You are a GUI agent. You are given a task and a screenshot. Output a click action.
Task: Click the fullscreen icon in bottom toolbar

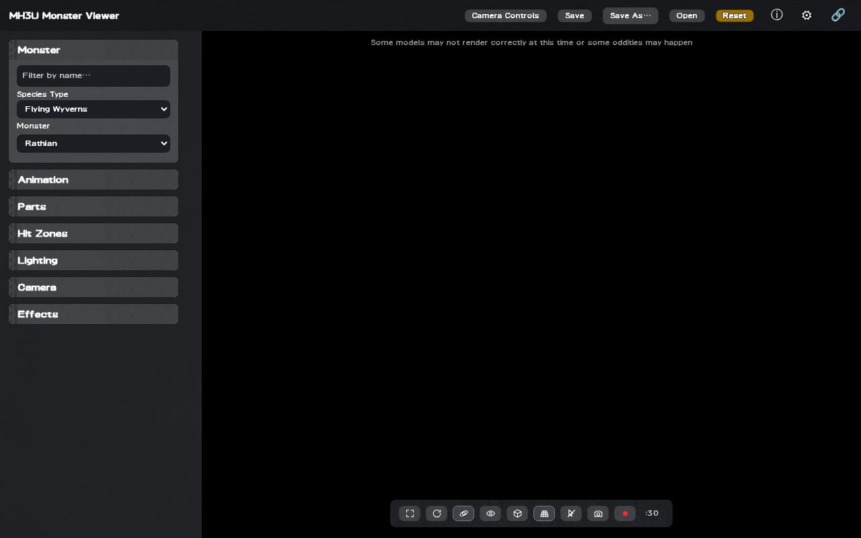(x=410, y=514)
